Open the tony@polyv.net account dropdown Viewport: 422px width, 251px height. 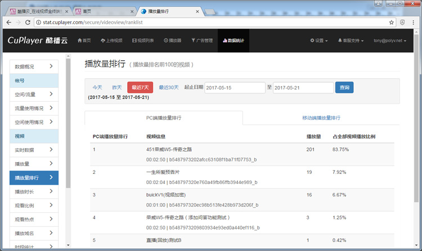[392, 41]
